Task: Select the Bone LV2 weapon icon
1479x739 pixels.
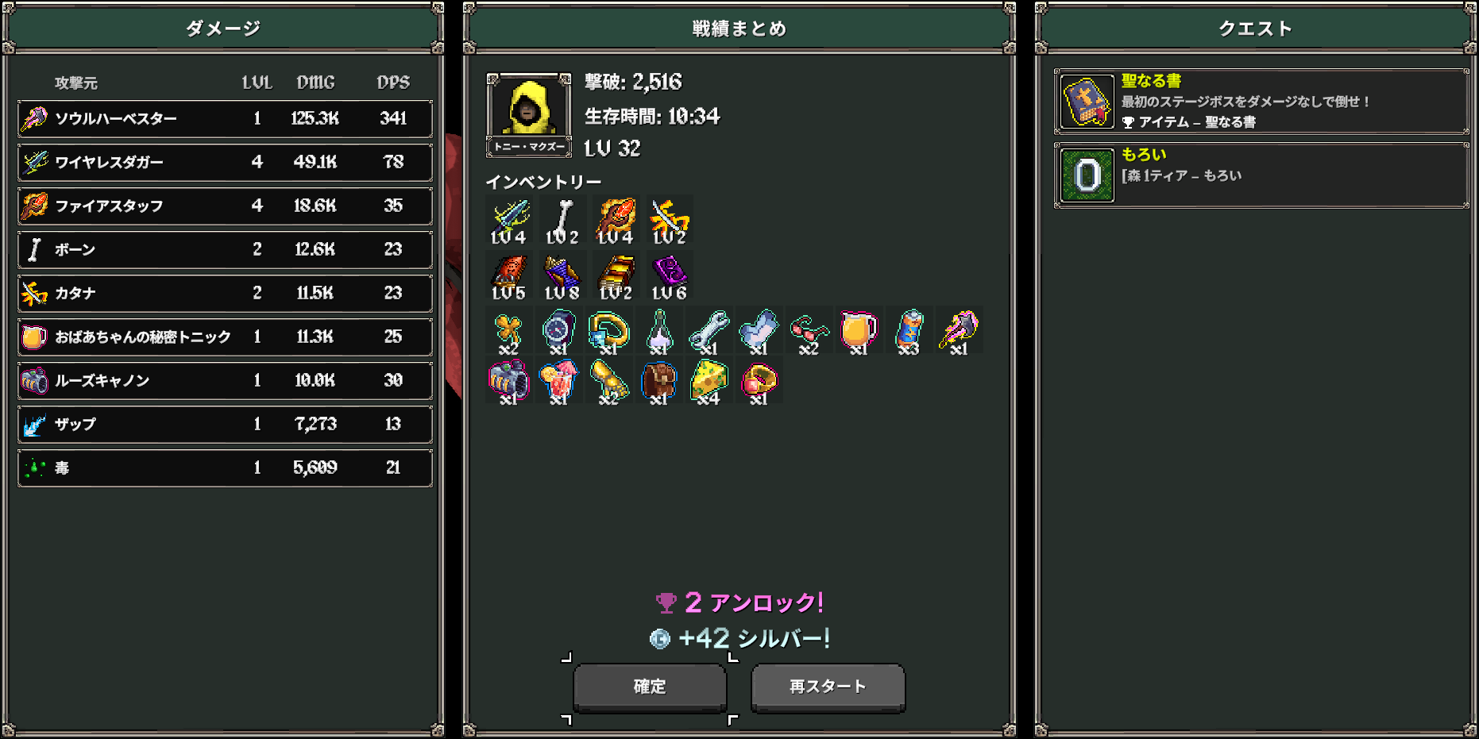Action: click(x=562, y=221)
